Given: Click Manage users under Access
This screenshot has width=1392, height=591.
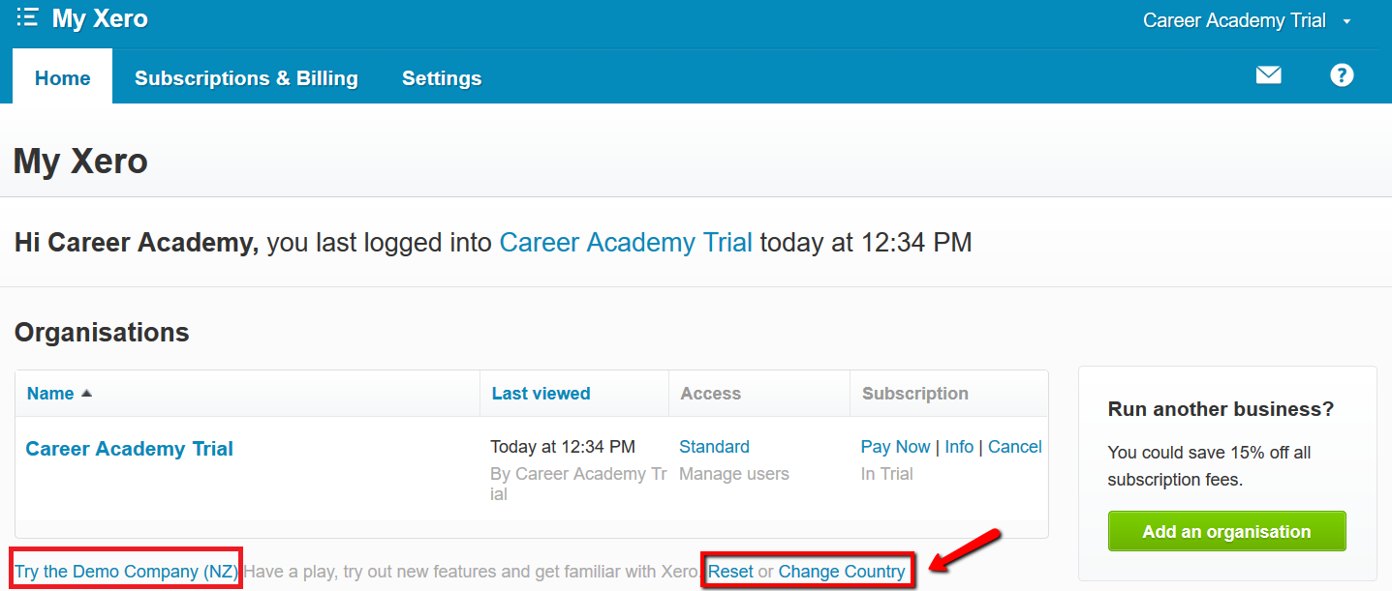Looking at the screenshot, I should 733,474.
